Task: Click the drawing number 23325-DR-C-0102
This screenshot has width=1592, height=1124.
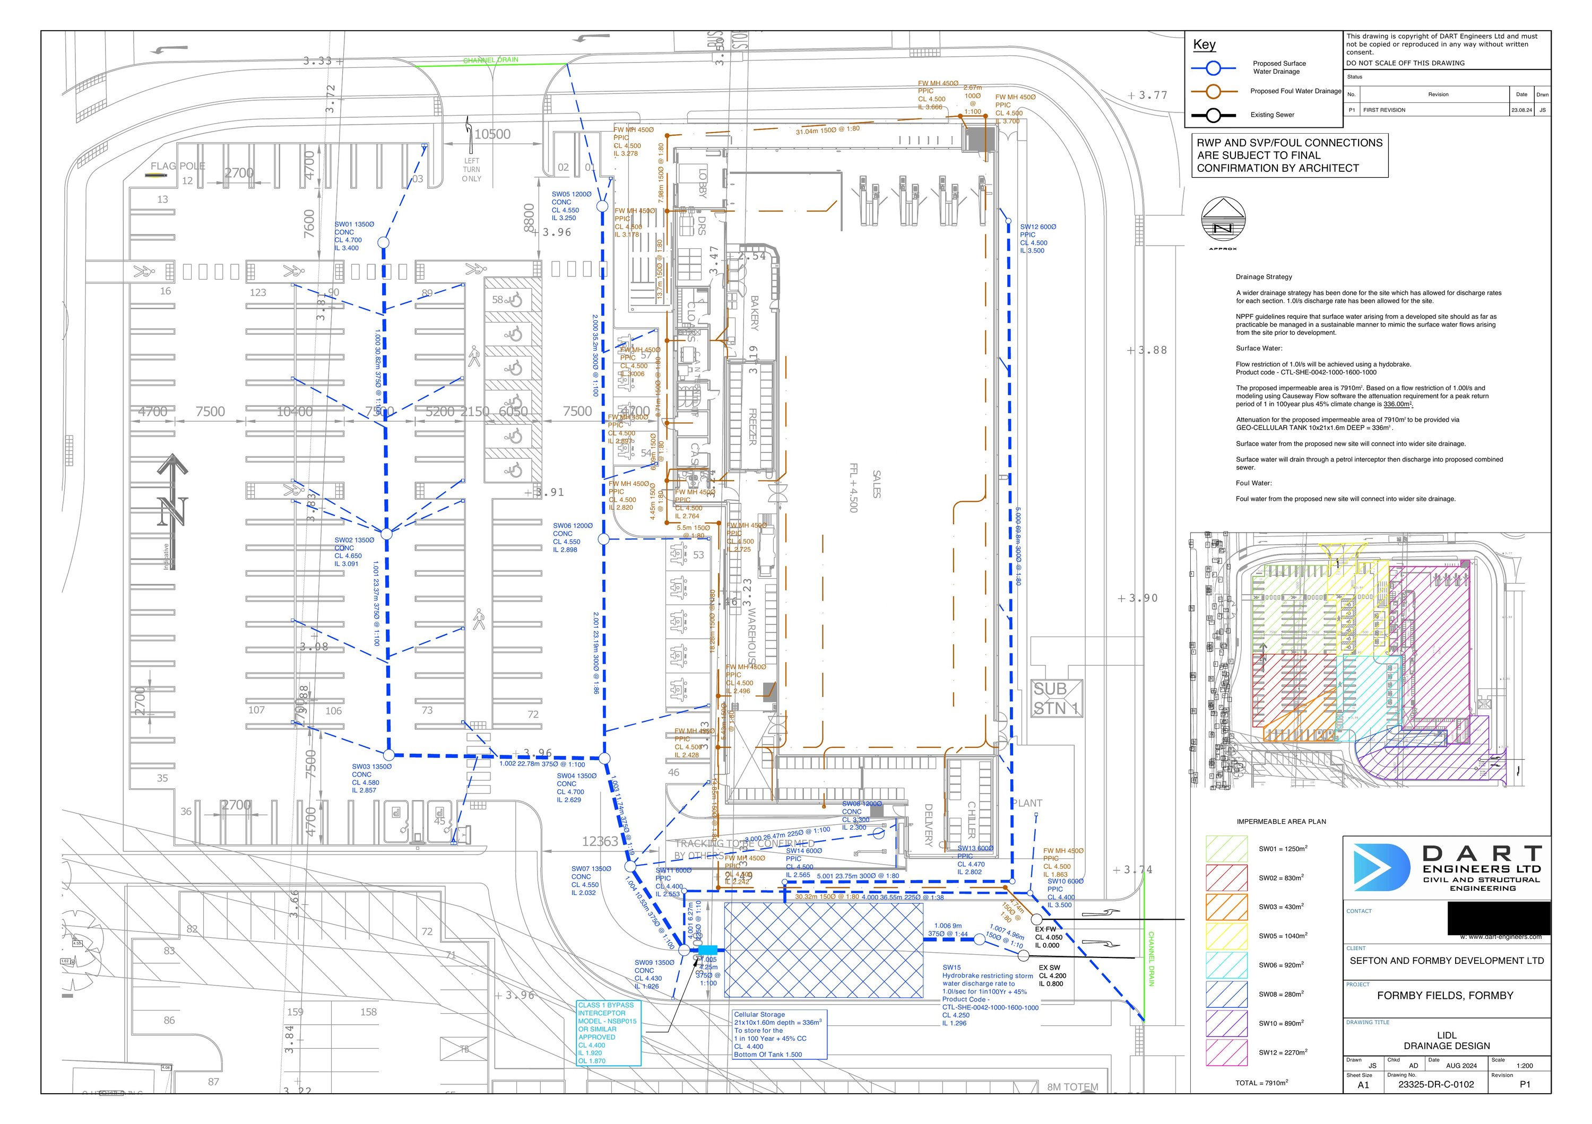Action: [1435, 1085]
